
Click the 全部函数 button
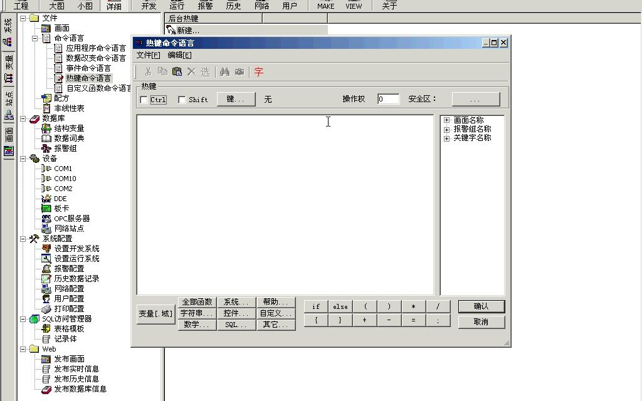coord(196,301)
